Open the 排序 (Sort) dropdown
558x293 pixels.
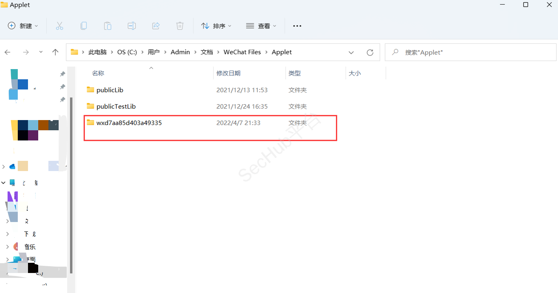click(216, 26)
